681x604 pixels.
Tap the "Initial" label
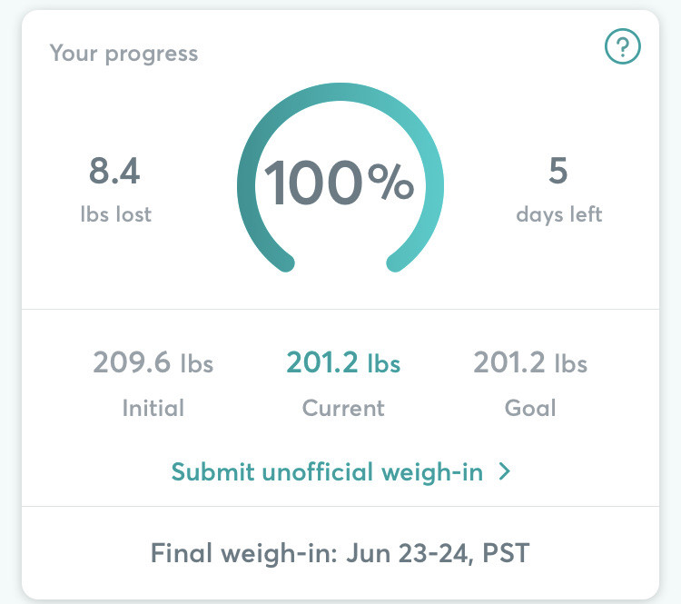153,408
